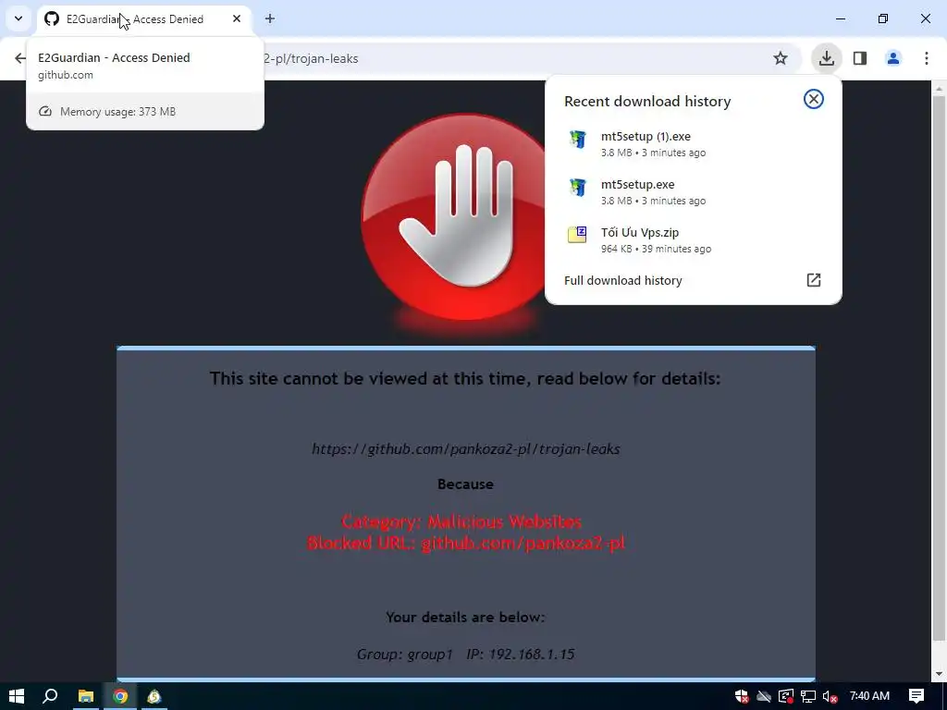Image resolution: width=947 pixels, height=710 pixels.
Task: Click the OneDrive cloud tray icon
Action: click(764, 696)
